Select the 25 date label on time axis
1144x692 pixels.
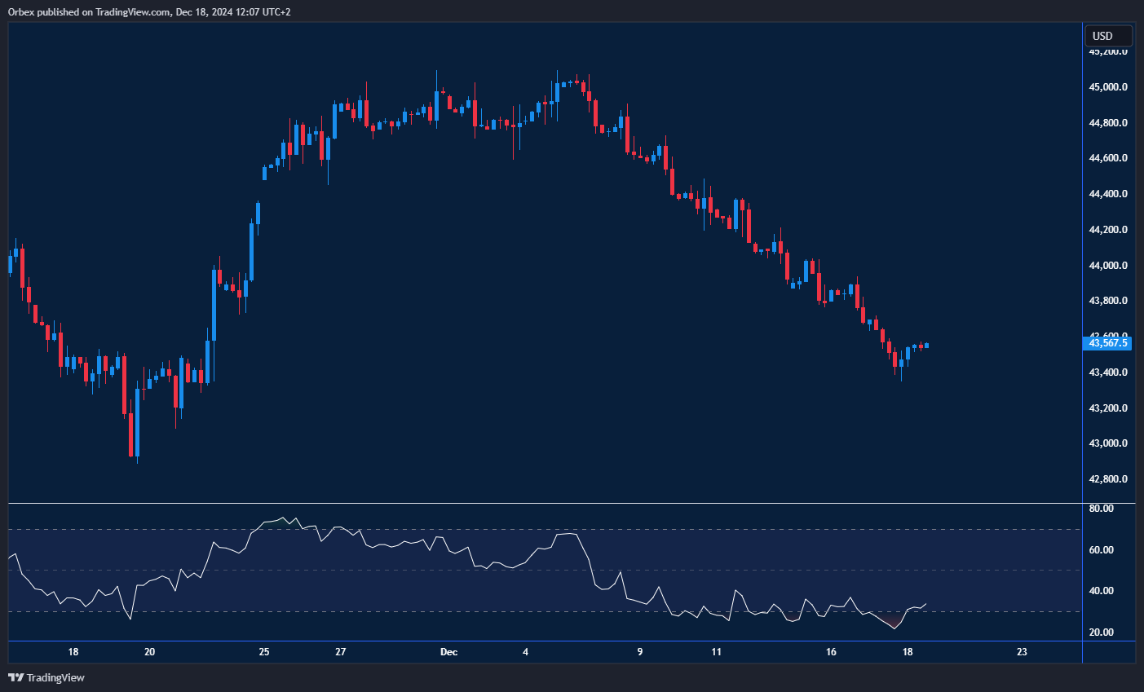[263, 652]
